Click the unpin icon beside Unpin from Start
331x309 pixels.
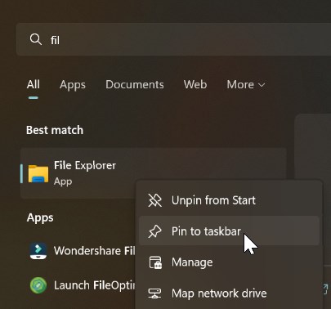[x=154, y=200]
